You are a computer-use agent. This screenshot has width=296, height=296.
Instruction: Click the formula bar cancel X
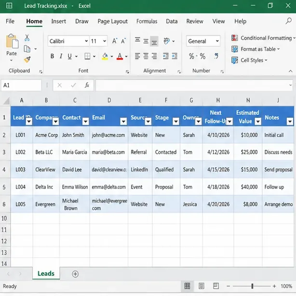point(60,85)
